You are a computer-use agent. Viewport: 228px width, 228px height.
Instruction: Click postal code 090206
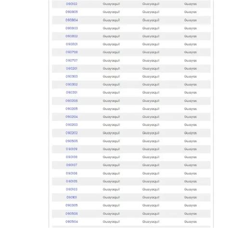click(x=72, y=101)
